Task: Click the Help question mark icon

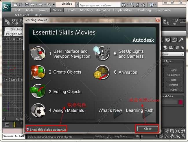Action: 152,5
